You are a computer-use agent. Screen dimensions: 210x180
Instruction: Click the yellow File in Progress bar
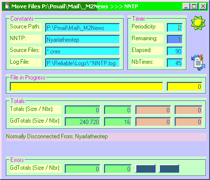coord(86,86)
